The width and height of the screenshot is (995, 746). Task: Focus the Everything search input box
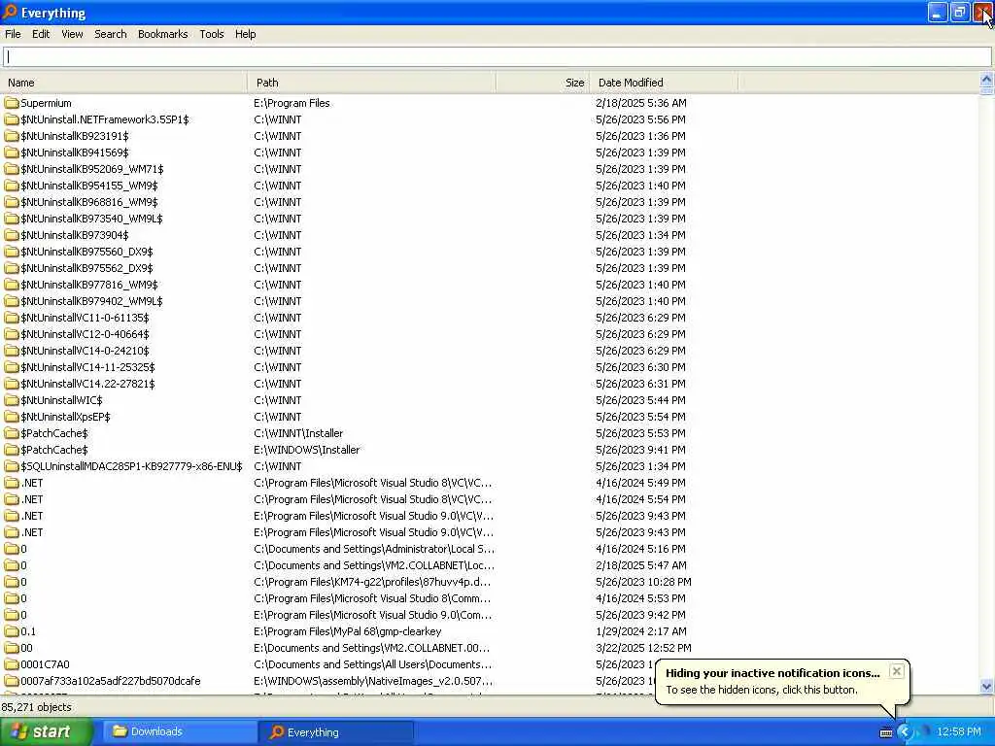tap(497, 57)
